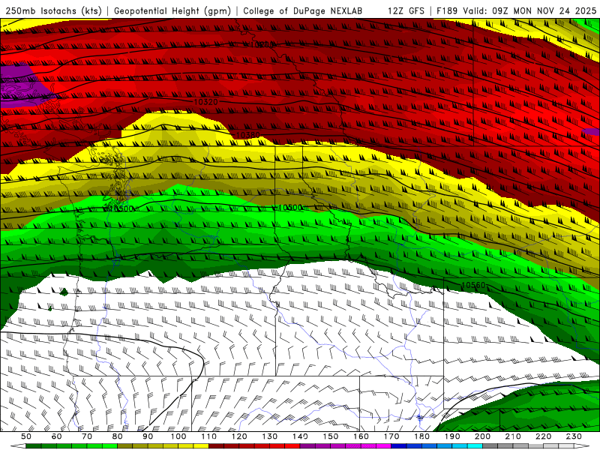Click the 100 knot colorbar label

(178, 436)
